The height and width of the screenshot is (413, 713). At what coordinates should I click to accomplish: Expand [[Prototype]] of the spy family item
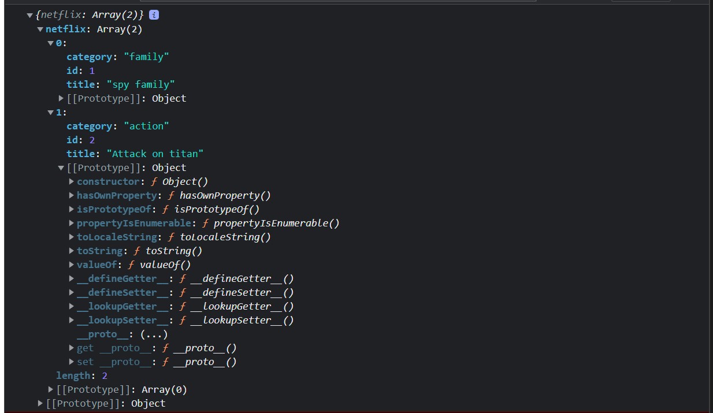tap(61, 99)
